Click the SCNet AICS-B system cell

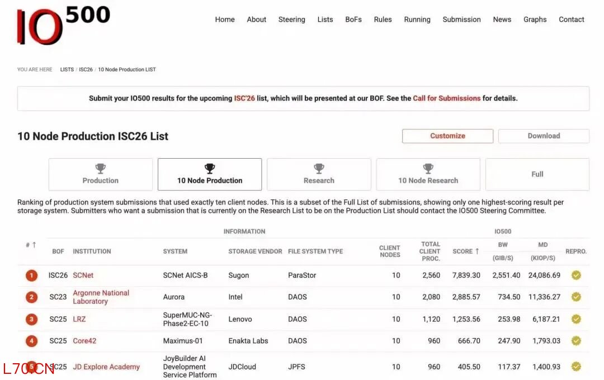tap(185, 275)
